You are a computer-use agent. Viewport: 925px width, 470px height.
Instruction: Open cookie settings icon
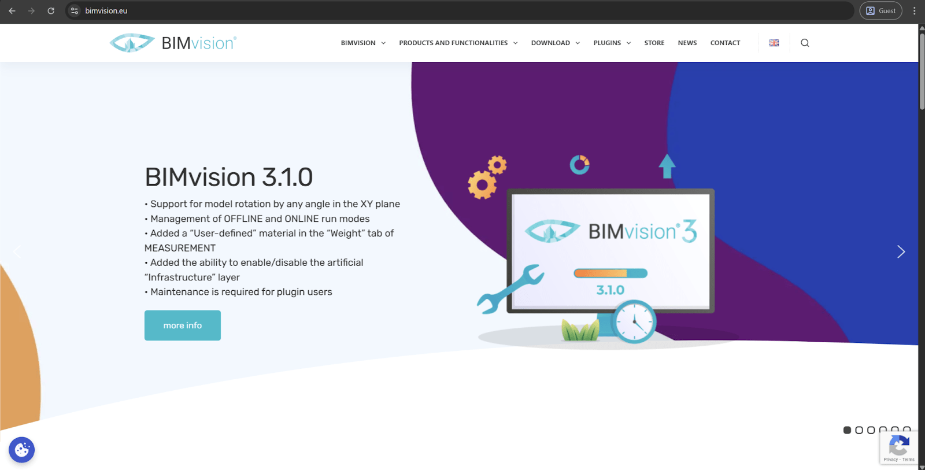[x=22, y=450]
